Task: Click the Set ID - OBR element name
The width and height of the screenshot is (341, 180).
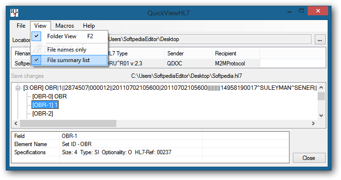Action: tap(77, 144)
